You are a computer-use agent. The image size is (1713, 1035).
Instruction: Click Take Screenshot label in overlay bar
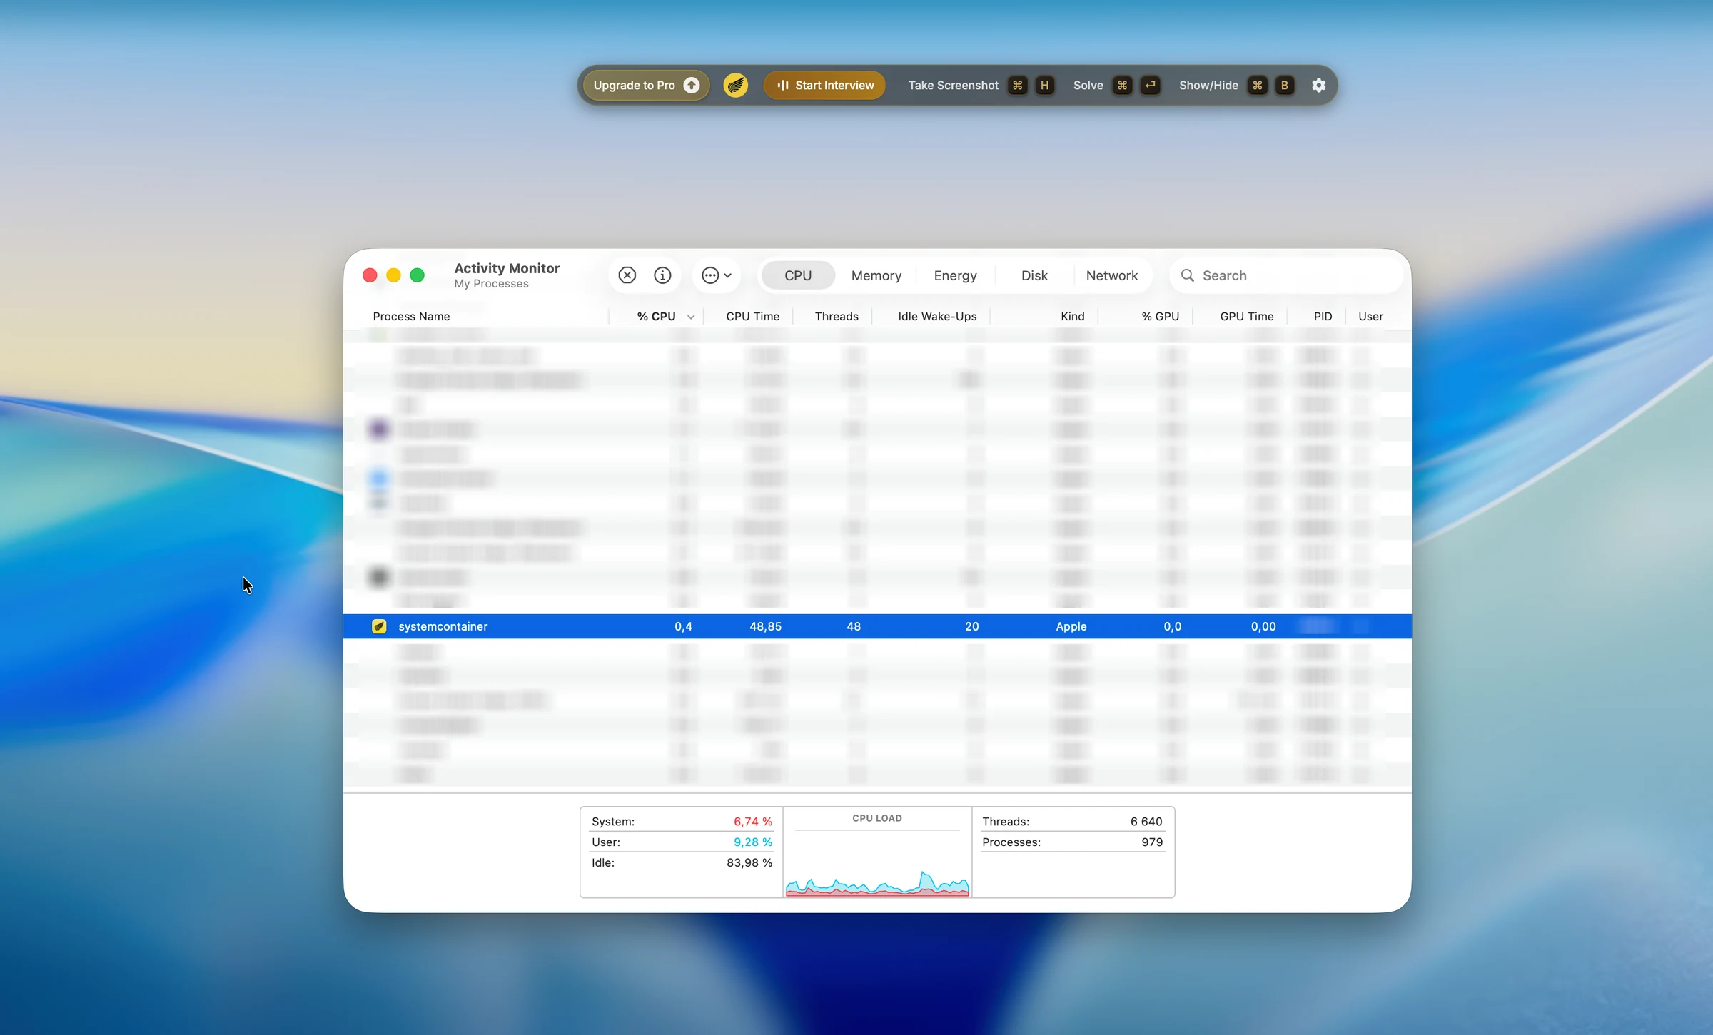coord(953,86)
